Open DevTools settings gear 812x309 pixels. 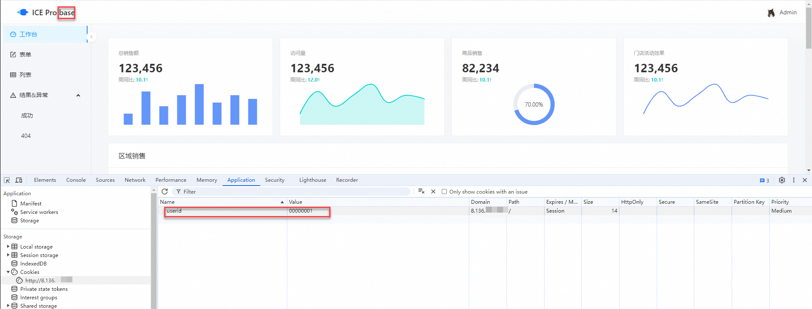[x=782, y=180]
